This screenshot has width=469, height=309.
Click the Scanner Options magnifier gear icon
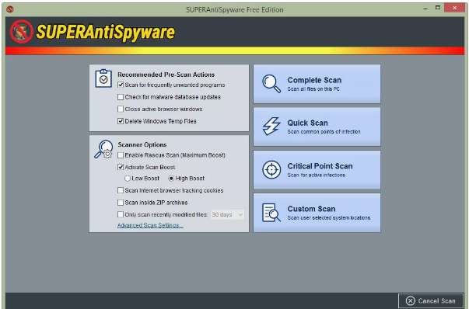click(103, 149)
